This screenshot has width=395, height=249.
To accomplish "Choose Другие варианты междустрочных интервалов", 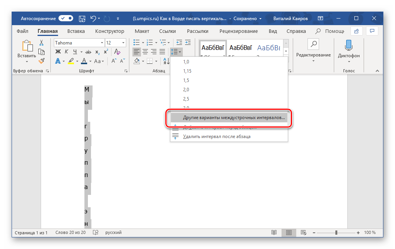I will [234, 117].
